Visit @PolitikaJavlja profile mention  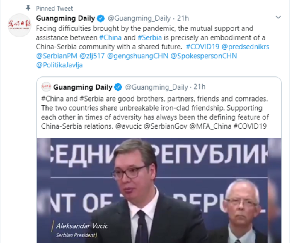(59, 65)
